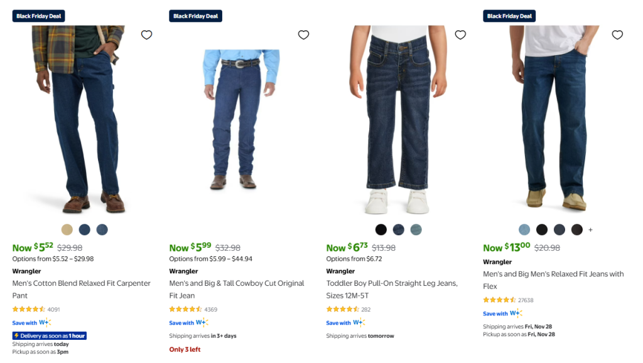Open Toddler Boy Pull-On Straight Leg Jeans link
The height and width of the screenshot is (363, 643).
[x=392, y=289]
